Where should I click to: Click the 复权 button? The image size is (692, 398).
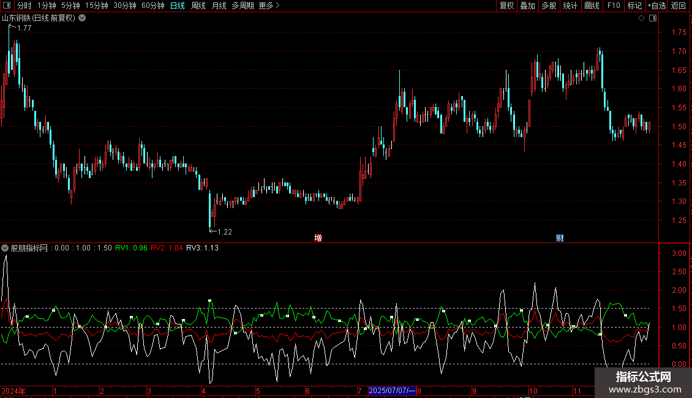tap(506, 6)
